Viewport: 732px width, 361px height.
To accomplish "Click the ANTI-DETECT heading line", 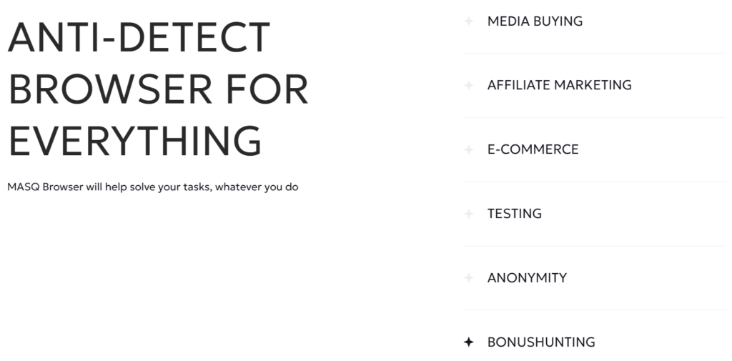I will pyautogui.click(x=139, y=37).
